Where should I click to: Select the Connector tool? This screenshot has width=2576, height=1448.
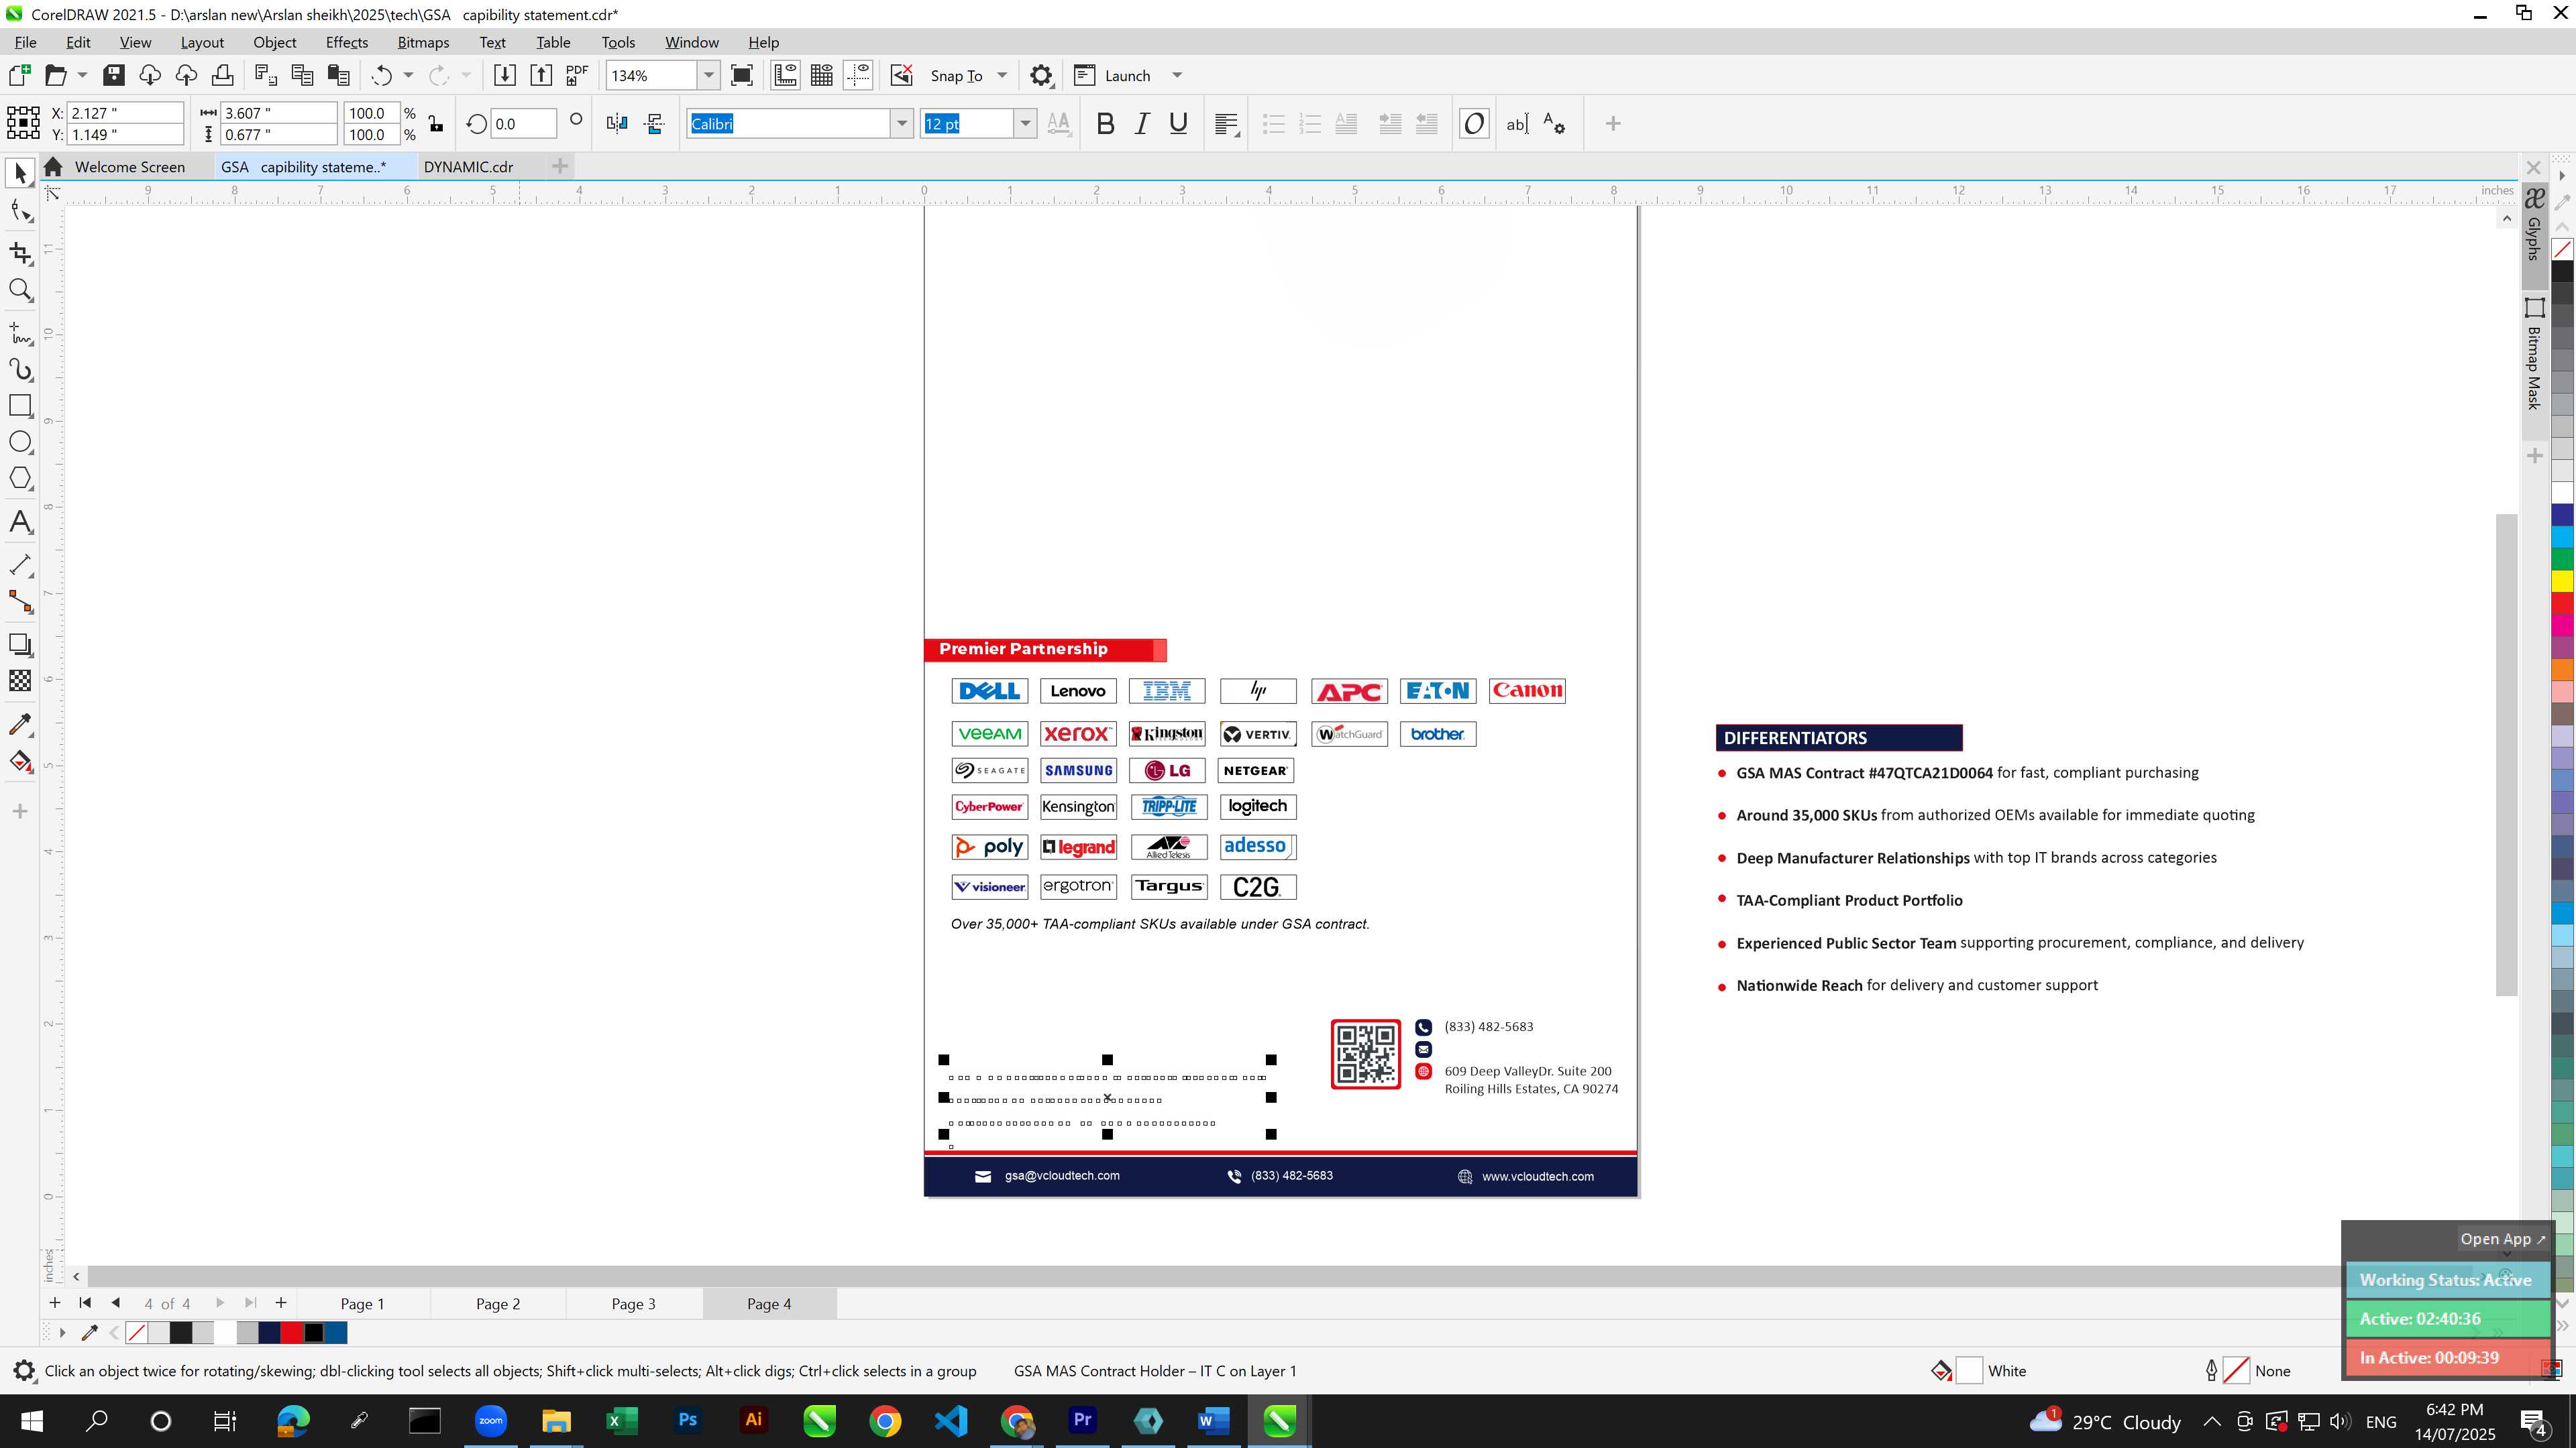[x=20, y=601]
